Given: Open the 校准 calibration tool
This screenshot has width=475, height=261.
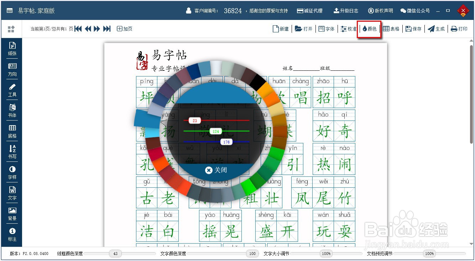Looking at the screenshot, I should [348, 29].
